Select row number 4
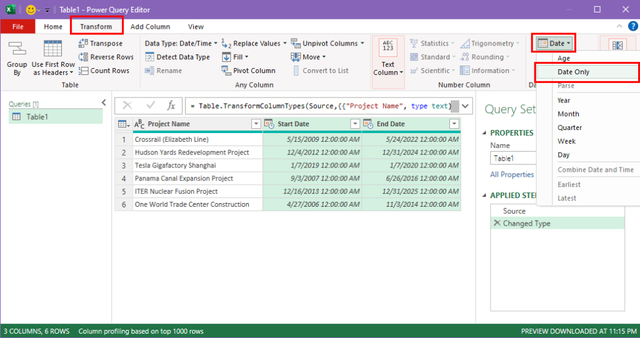 click(124, 179)
